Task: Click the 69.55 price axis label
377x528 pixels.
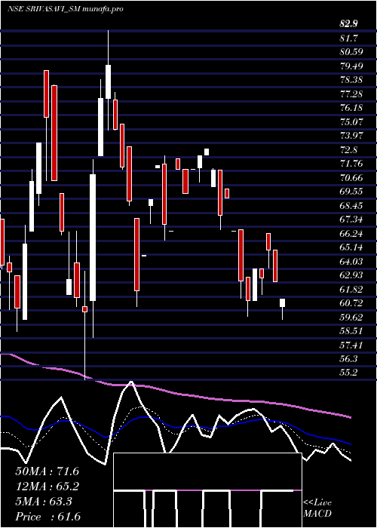Action: point(351,192)
